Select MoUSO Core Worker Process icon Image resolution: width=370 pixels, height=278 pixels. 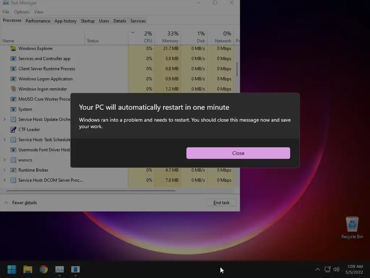click(13, 99)
